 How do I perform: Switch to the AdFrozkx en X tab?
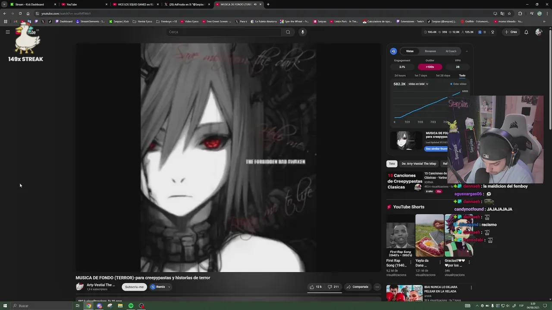pos(187,4)
